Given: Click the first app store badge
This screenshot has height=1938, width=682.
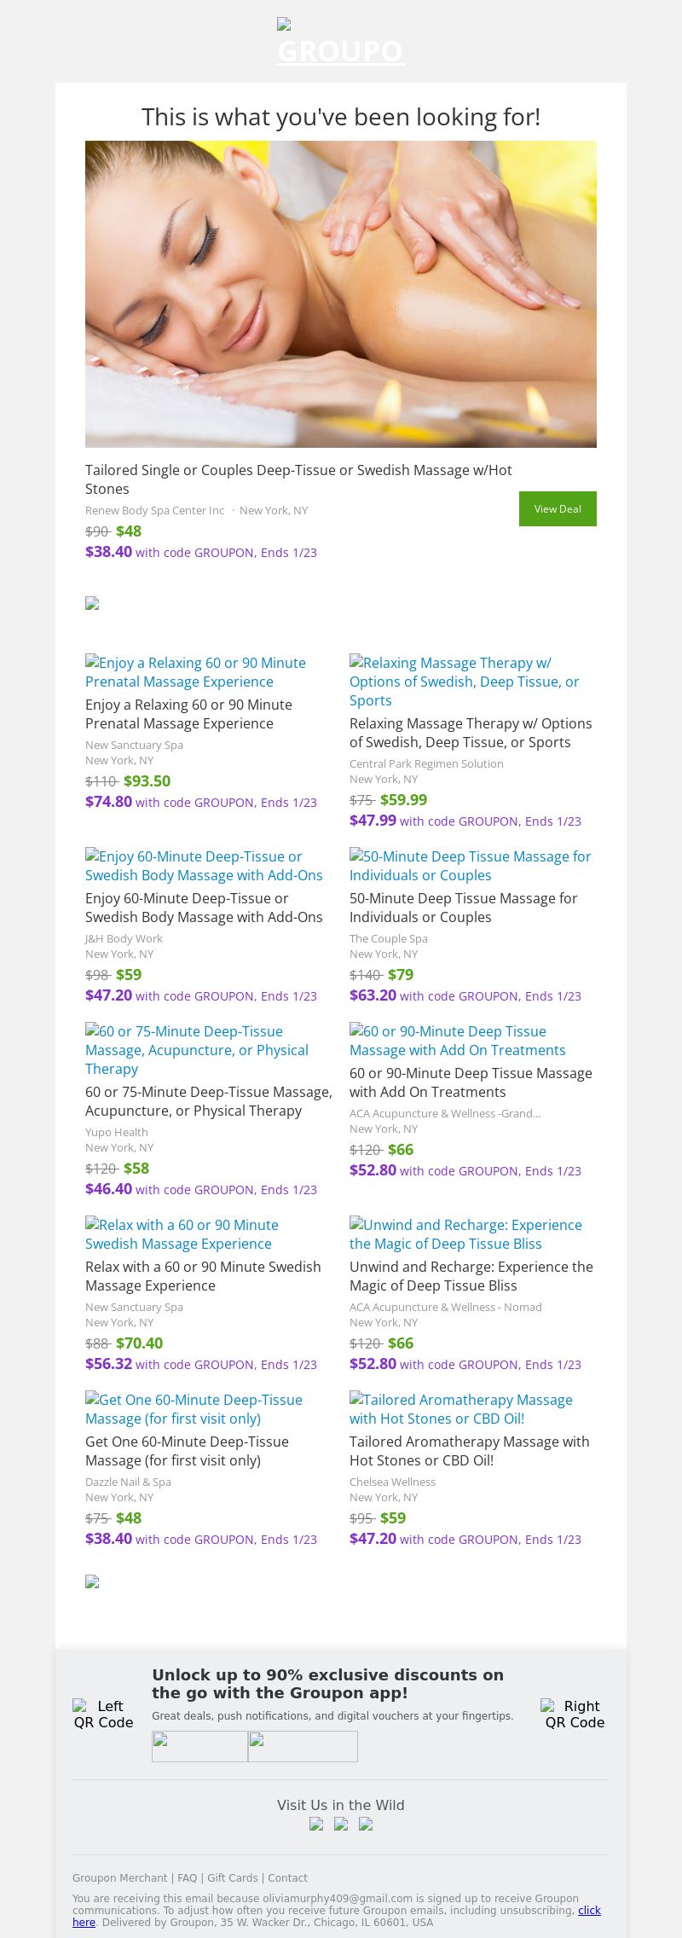Looking at the screenshot, I should click(199, 1746).
